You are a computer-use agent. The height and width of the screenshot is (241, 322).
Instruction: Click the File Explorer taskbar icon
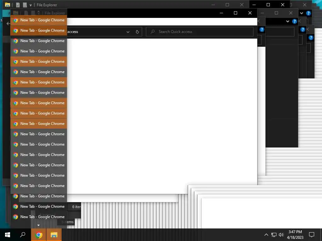[x=54, y=235]
